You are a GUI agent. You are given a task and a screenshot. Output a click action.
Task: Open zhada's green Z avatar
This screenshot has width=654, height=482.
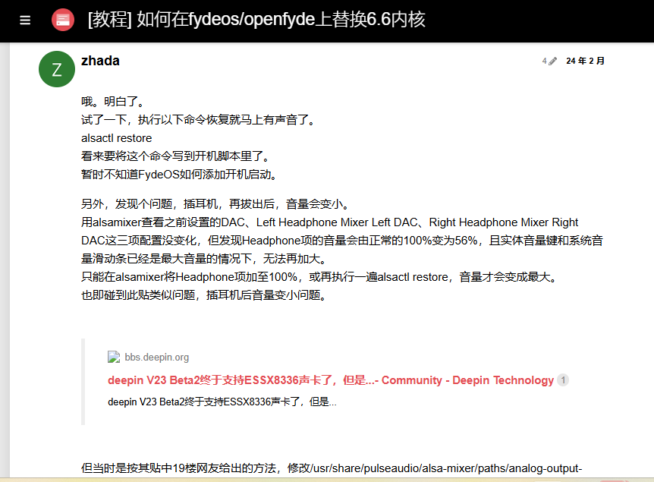pos(57,69)
